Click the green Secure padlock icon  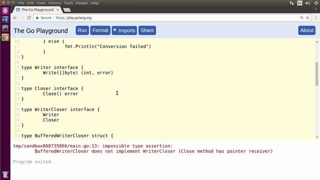37,18
